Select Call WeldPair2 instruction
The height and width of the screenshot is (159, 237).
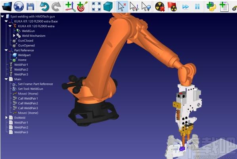[28, 103]
